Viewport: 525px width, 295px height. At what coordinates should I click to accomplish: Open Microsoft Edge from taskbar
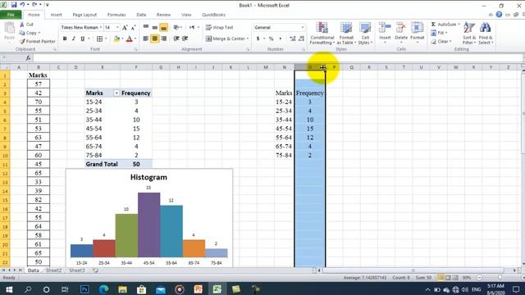(x=103, y=289)
